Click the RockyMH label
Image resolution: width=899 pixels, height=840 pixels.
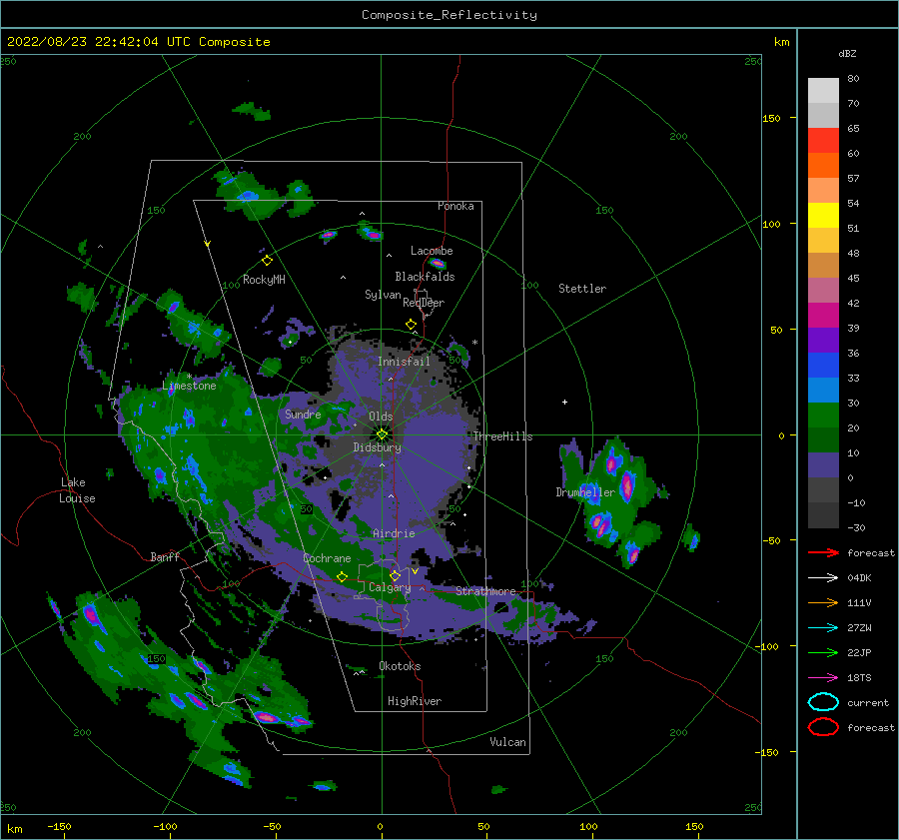pyautogui.click(x=264, y=280)
